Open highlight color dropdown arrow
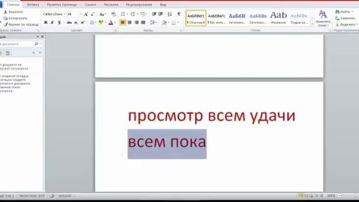 coord(105,22)
